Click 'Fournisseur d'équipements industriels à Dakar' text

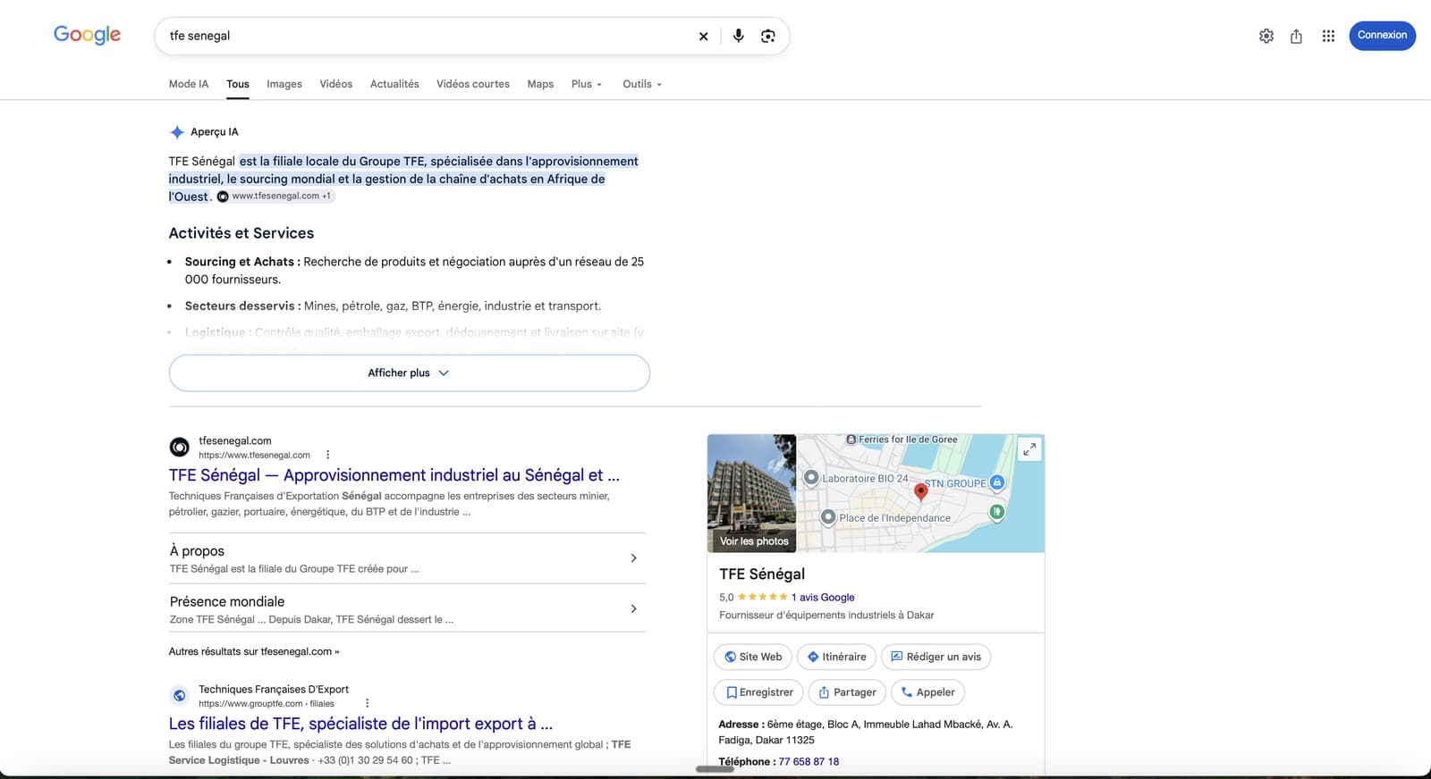826,616
